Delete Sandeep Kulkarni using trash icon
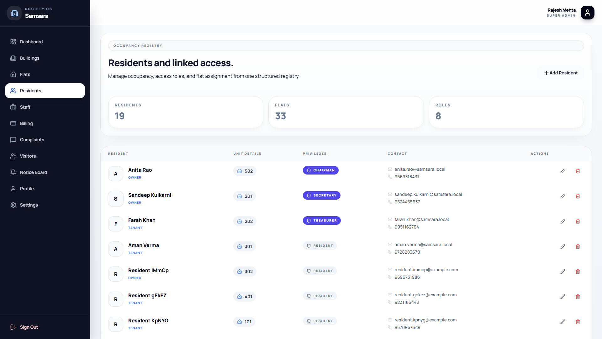This screenshot has width=602, height=339. tap(578, 196)
